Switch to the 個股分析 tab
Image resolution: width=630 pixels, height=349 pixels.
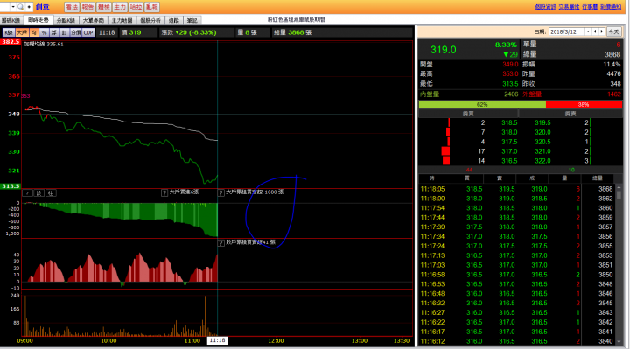150,20
